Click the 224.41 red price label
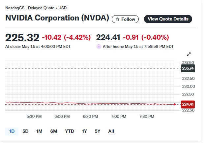Viewport: 204px width, 143px height. click(188, 104)
